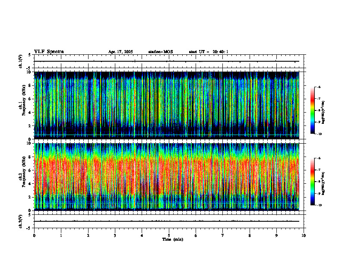Click the 8 kHz tick on ch.1 frequency axis
Image resolution: width=342 pixels, height=264 pixels.
click(30, 85)
